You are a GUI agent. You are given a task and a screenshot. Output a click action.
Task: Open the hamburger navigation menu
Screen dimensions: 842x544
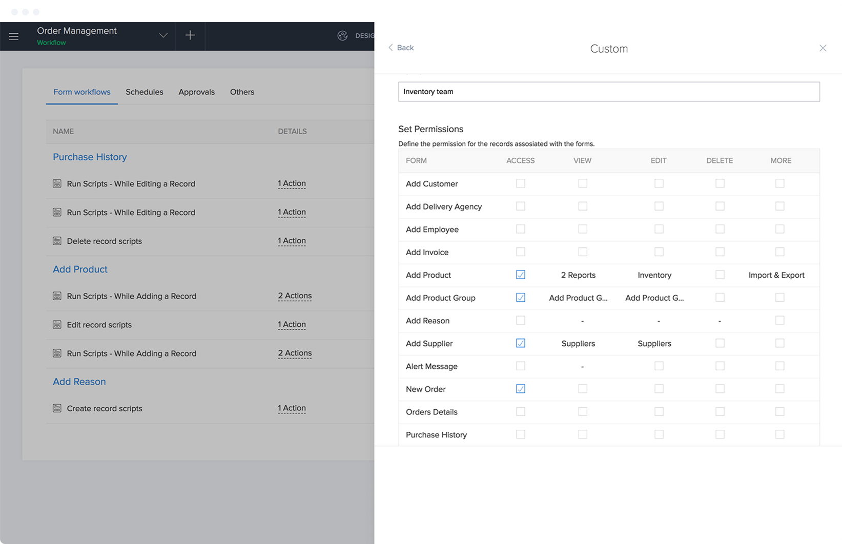coord(14,36)
